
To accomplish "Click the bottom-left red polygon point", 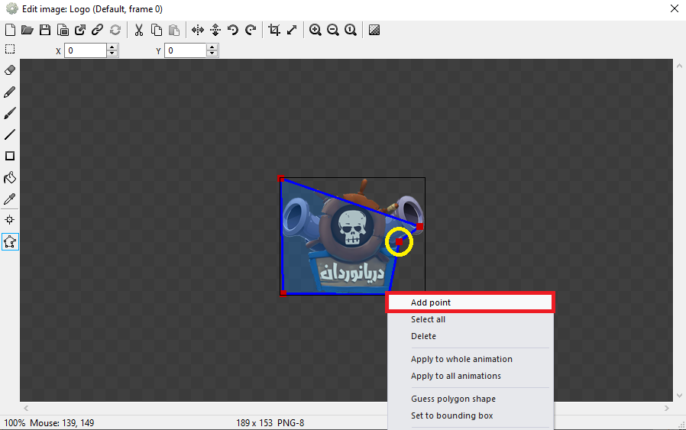I will pyautogui.click(x=283, y=293).
